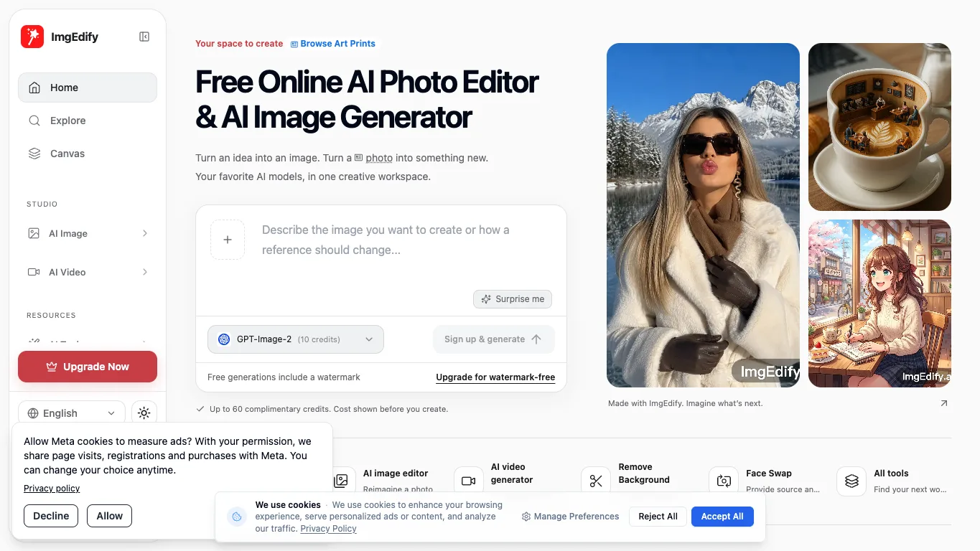Screen dimensions: 980x551
Task: Click Sign up & generate button
Action: pos(494,339)
